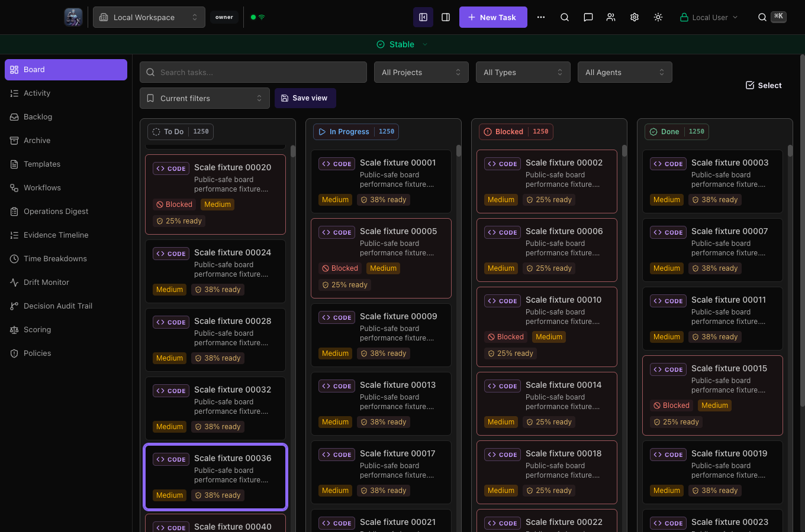Click 25% ready badge on Scale fixture 00002
Screen dimensions: 805x532
[x=549, y=200]
